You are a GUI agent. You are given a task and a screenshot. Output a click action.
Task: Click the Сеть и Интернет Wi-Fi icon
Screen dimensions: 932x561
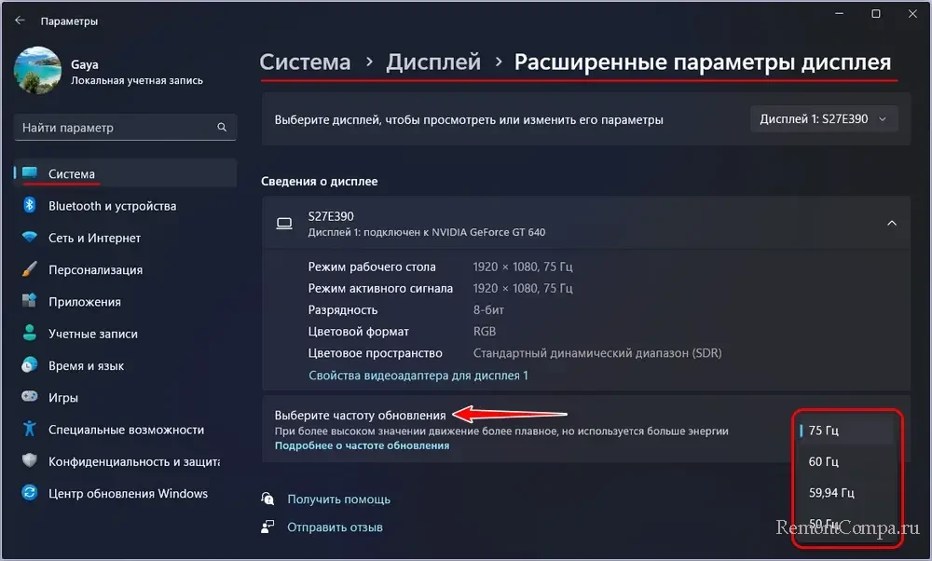coord(29,238)
